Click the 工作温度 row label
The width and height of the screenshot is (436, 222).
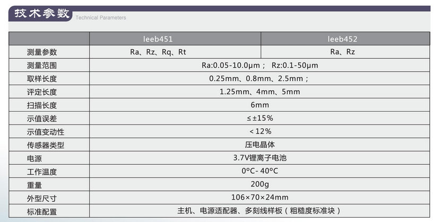click(x=42, y=172)
